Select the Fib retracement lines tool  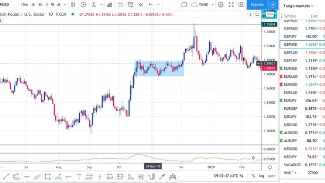[89, 176]
